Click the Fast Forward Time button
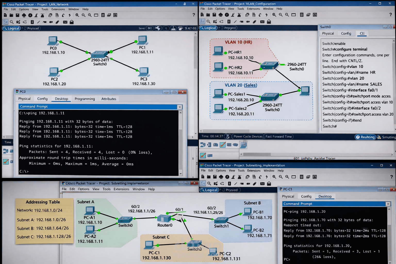 tap(278, 136)
